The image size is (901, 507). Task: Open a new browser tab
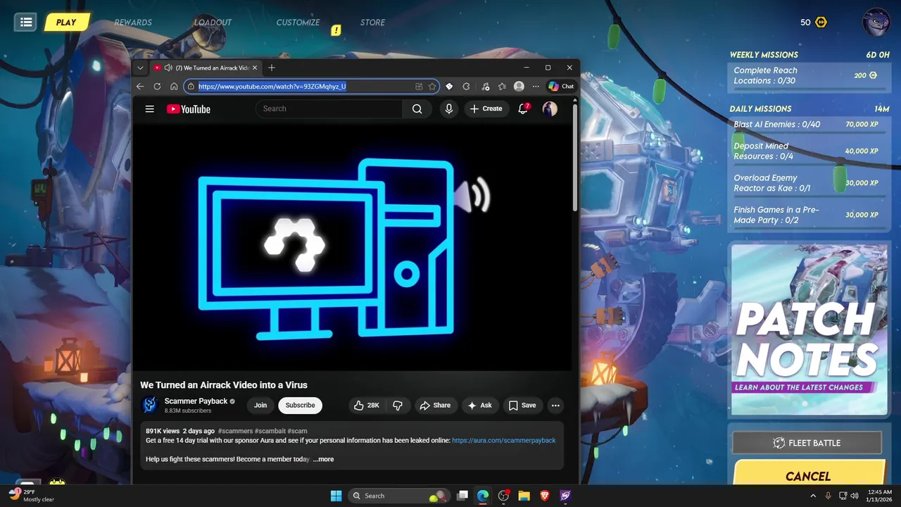coord(272,68)
